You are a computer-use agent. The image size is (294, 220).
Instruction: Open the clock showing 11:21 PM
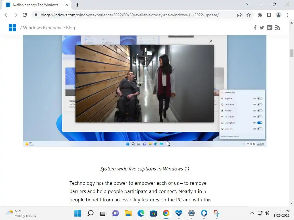[282, 213]
